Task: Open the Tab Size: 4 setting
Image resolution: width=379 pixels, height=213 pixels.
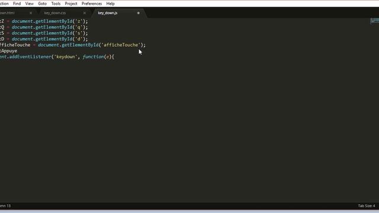Action: pyautogui.click(x=367, y=206)
